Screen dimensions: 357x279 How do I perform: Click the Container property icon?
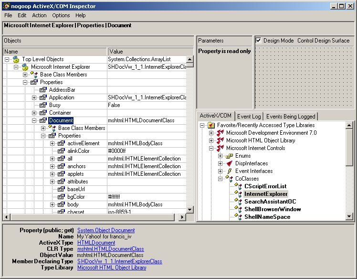(43, 113)
